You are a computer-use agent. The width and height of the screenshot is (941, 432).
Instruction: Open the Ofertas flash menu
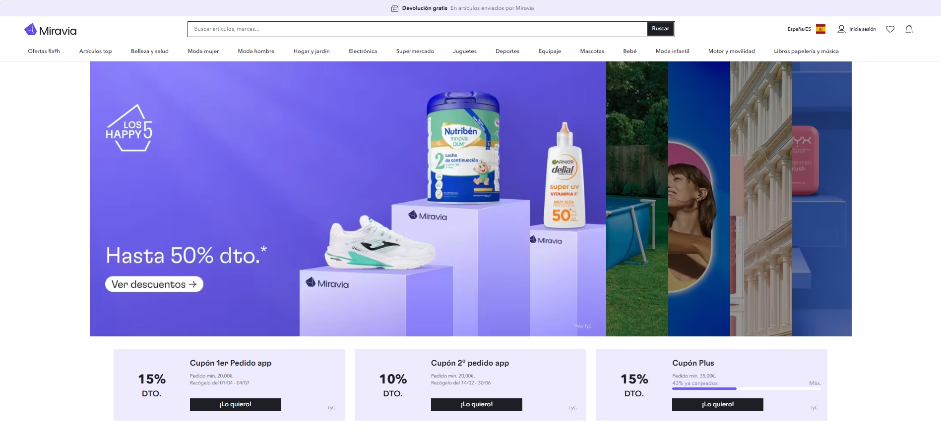pos(44,51)
